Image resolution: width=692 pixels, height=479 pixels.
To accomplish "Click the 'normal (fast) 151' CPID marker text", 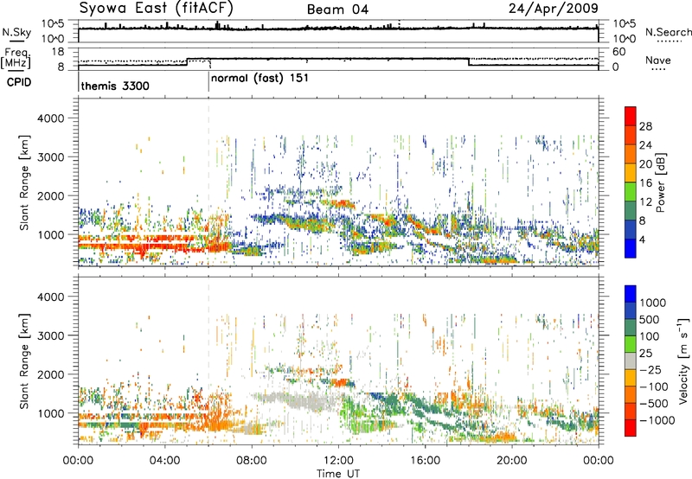I will tap(260, 79).
